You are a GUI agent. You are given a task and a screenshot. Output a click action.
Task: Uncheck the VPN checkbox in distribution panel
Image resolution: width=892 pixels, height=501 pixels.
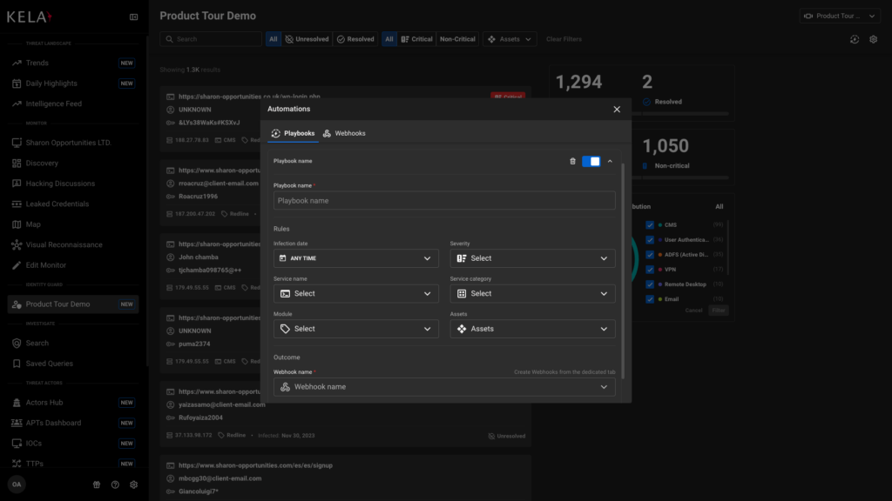(x=650, y=271)
